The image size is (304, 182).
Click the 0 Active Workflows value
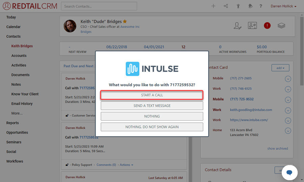(x=220, y=47)
